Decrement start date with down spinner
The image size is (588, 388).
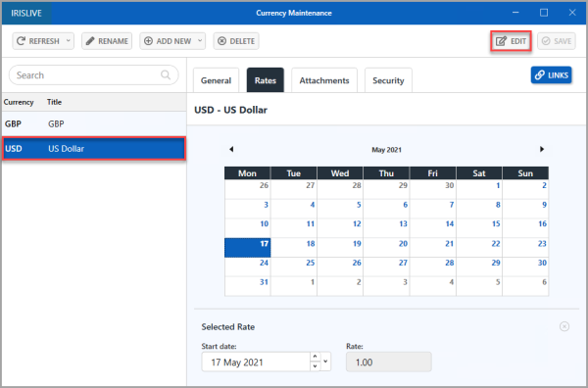click(x=315, y=365)
